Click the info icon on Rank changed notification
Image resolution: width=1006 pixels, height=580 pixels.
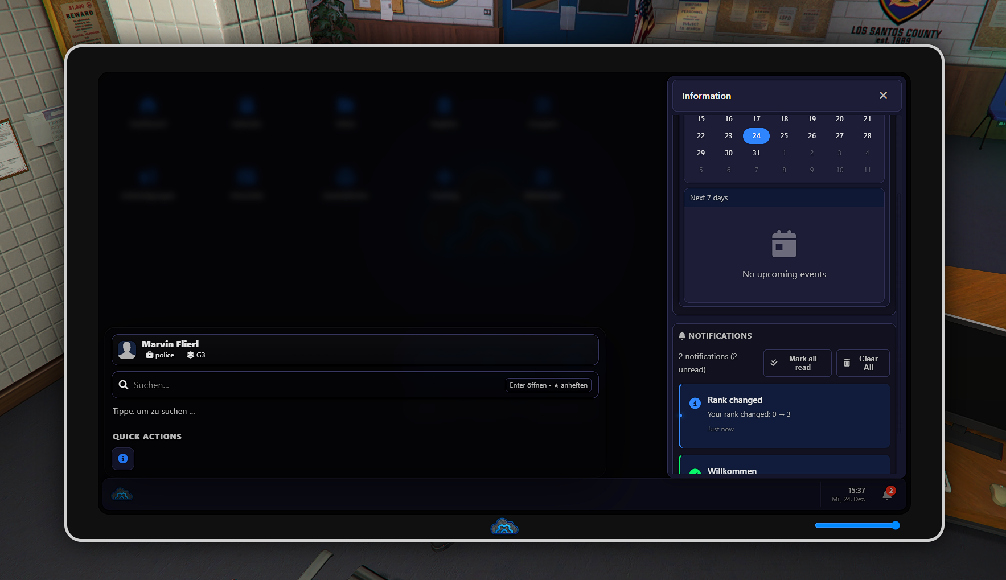click(695, 404)
